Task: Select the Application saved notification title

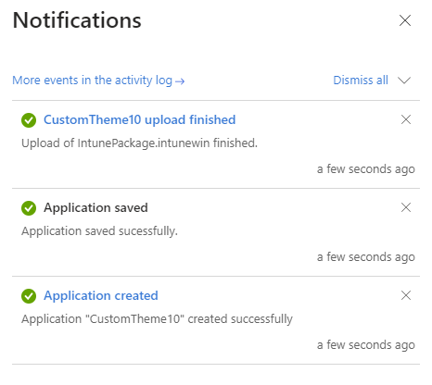Action: click(x=95, y=207)
